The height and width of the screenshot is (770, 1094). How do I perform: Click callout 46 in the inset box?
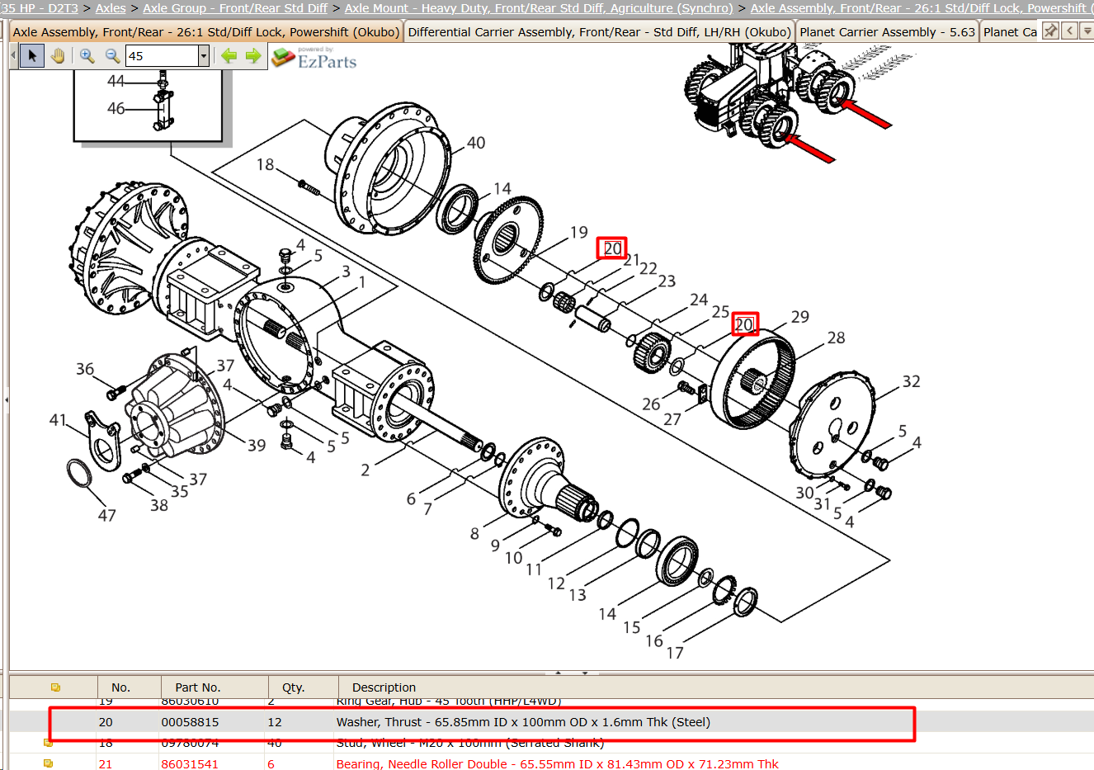[x=116, y=108]
